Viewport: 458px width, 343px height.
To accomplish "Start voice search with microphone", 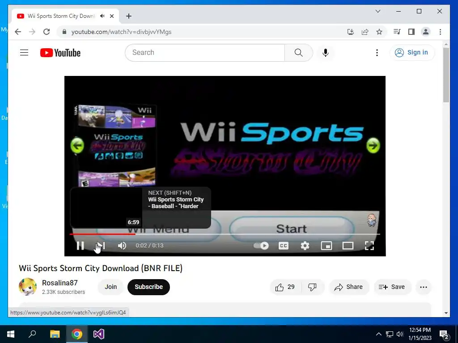I will (326, 53).
